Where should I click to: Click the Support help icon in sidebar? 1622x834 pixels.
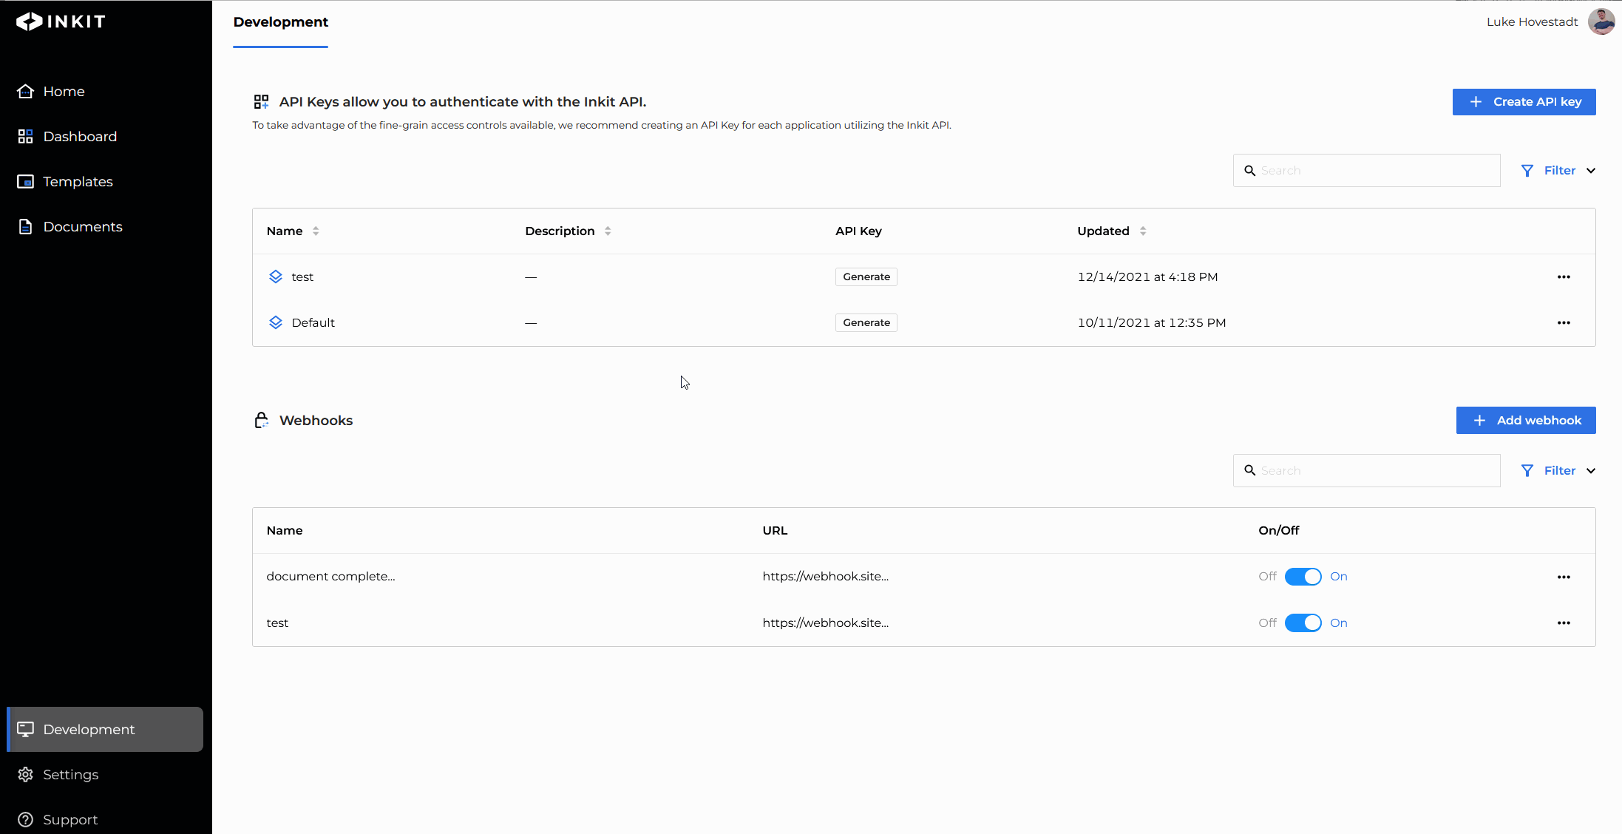click(x=26, y=819)
